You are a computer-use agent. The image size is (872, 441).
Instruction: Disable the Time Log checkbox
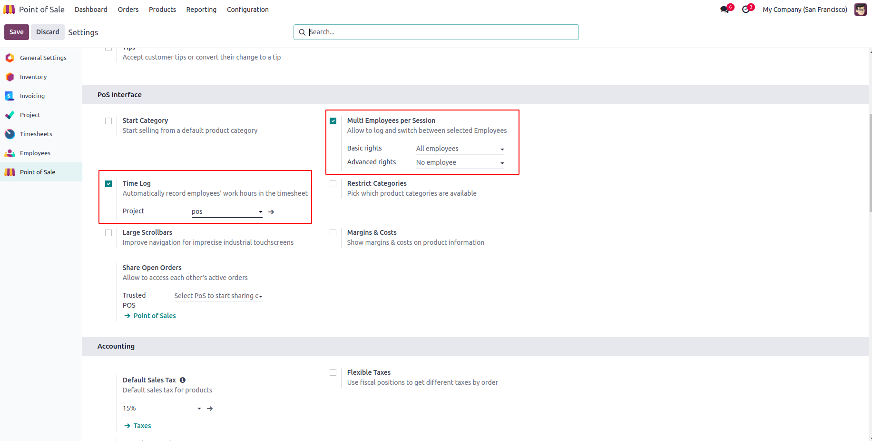(x=108, y=184)
